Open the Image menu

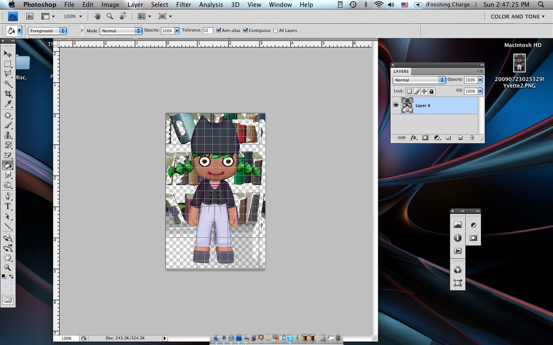coord(110,5)
